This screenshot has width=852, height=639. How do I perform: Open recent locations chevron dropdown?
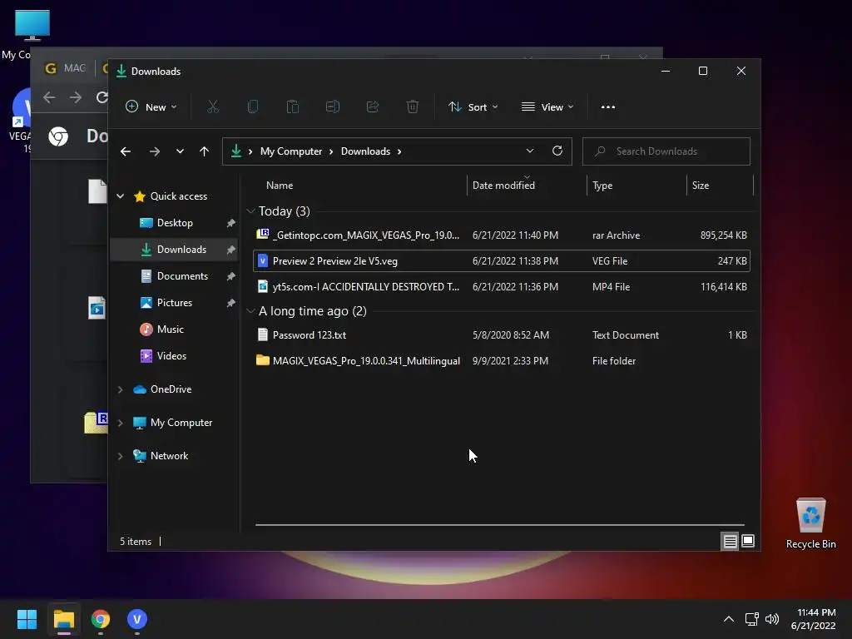[180, 151]
